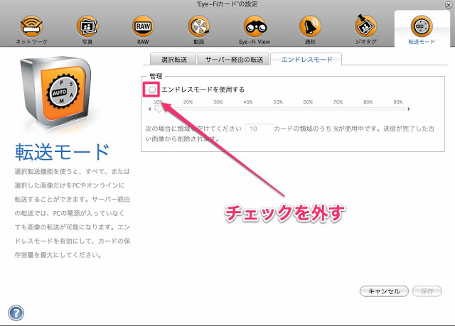Click the slider's left decrease arrow

click(149, 109)
